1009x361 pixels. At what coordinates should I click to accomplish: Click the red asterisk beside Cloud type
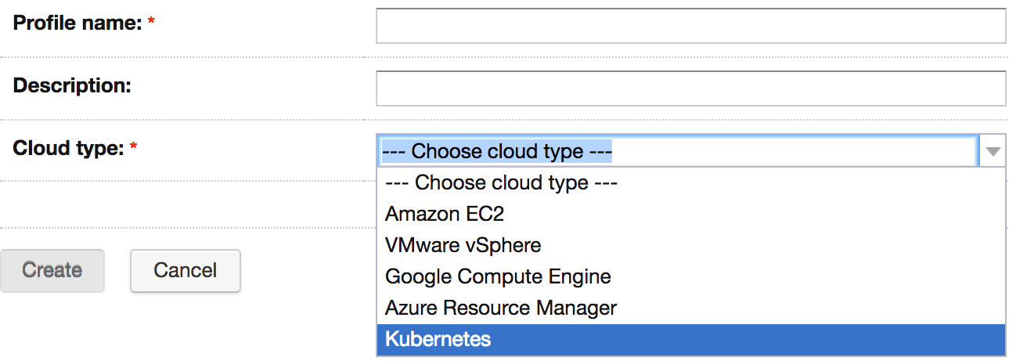click(133, 146)
